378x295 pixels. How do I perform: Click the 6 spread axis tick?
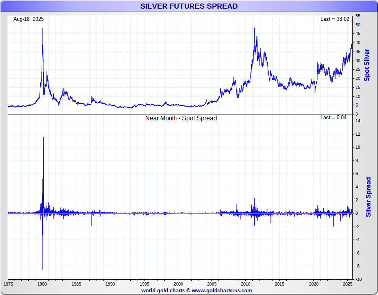[x=357, y=173]
